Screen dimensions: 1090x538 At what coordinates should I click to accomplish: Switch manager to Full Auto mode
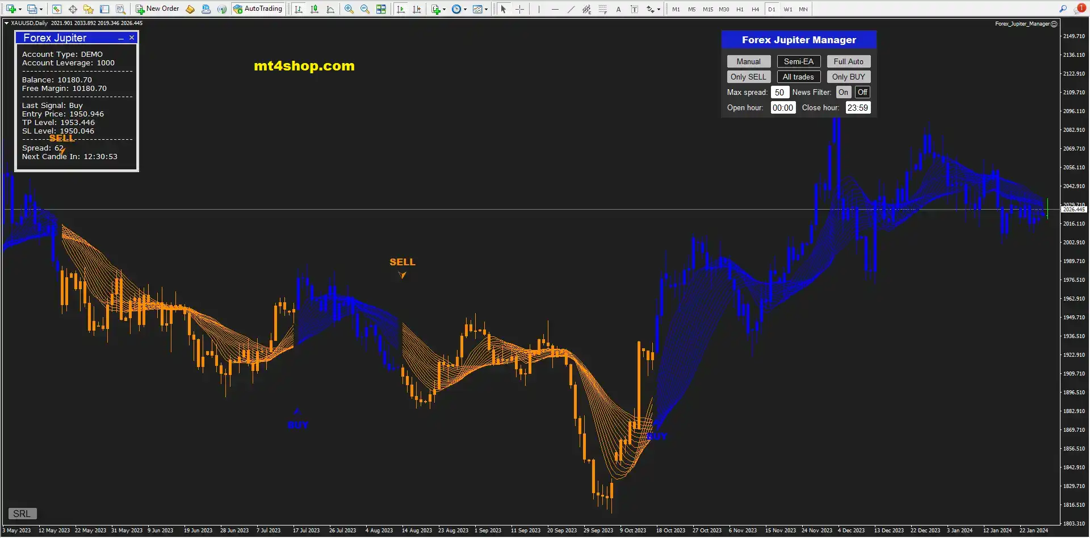[x=848, y=61]
